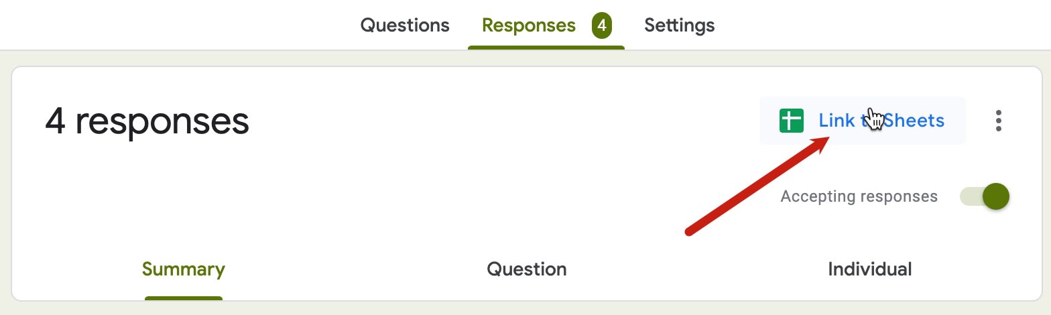Show the Summary view of responses
Viewport: 1051px width, 315px height.
click(184, 269)
